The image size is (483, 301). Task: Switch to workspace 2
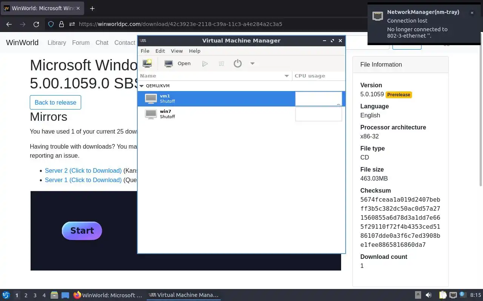(x=26, y=295)
